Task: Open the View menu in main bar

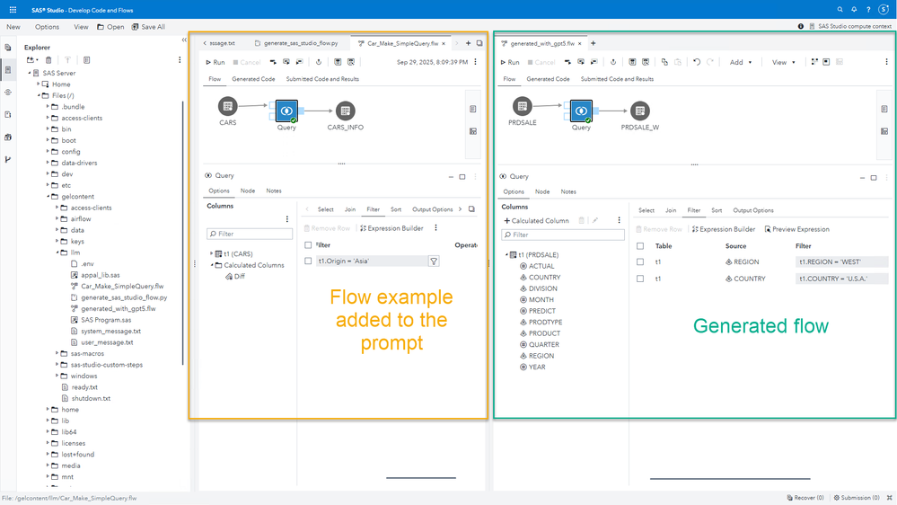Action: [81, 27]
